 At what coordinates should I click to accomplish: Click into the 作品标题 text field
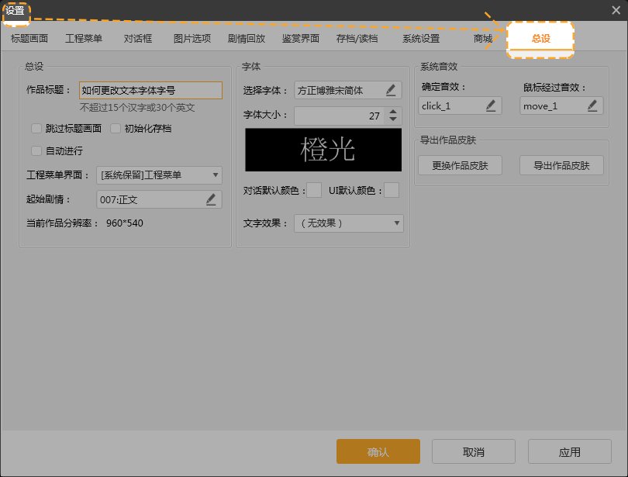click(x=150, y=90)
